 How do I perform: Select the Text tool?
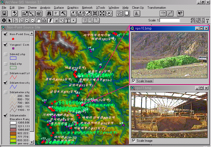coord(68,21)
